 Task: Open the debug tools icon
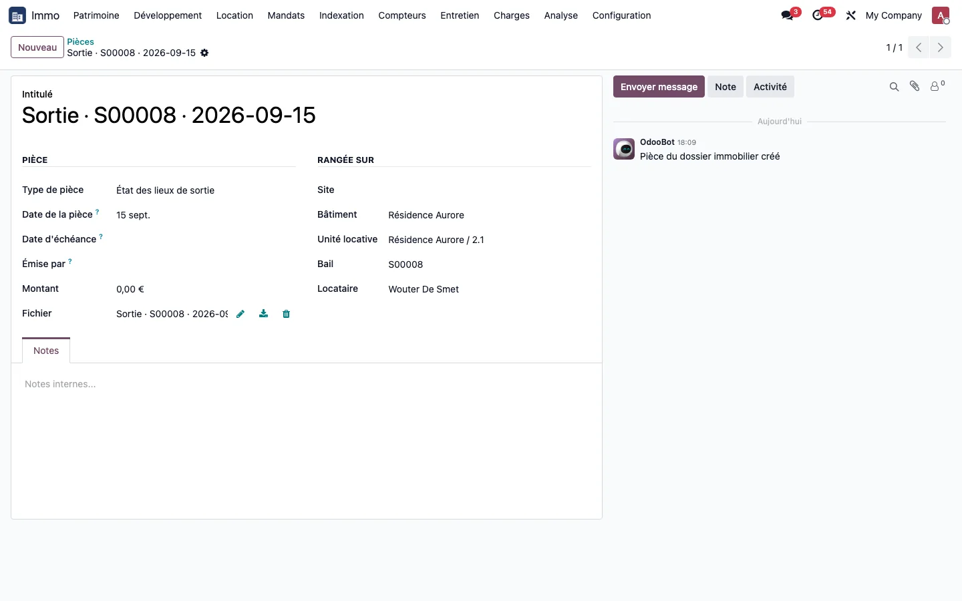850,15
